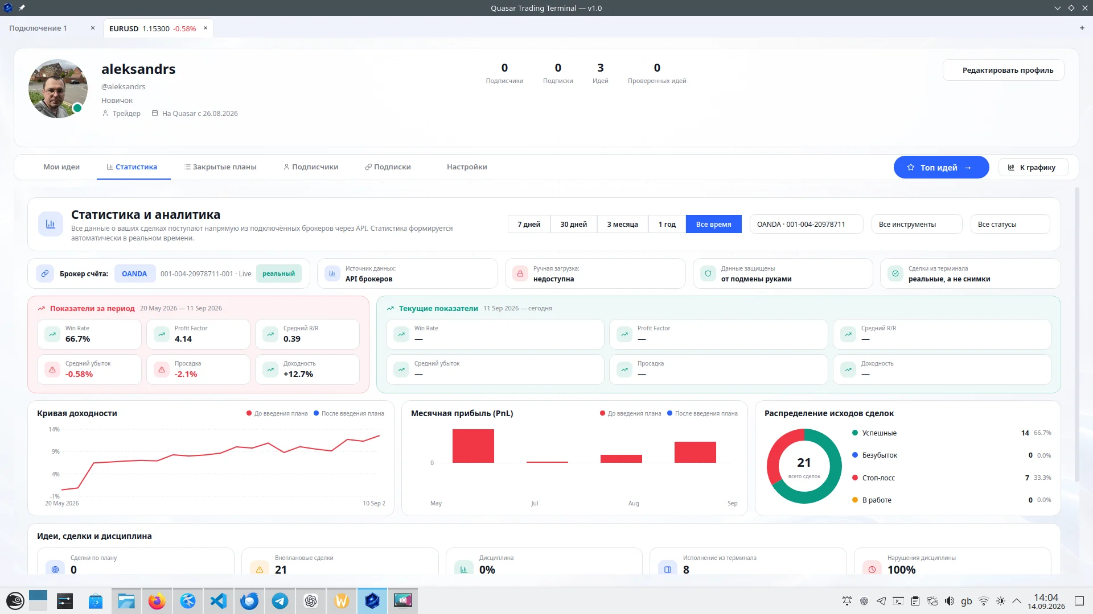
Task: Select the 1 год period filter
Action: click(667, 224)
